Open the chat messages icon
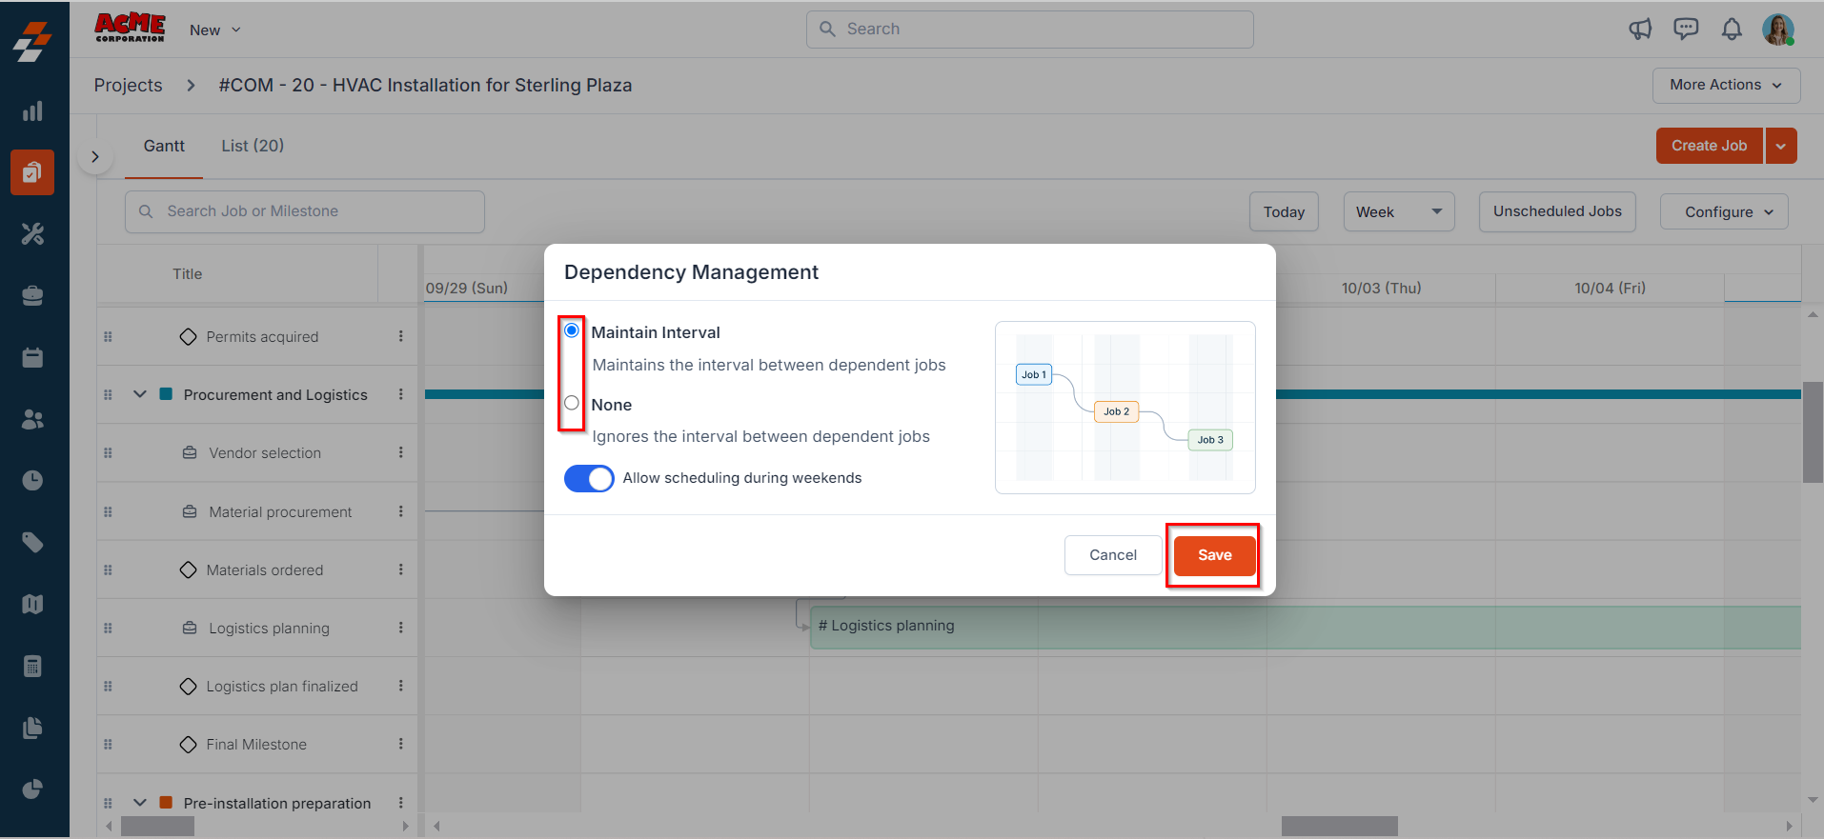Viewport: 1824px width, 839px height. [1686, 30]
